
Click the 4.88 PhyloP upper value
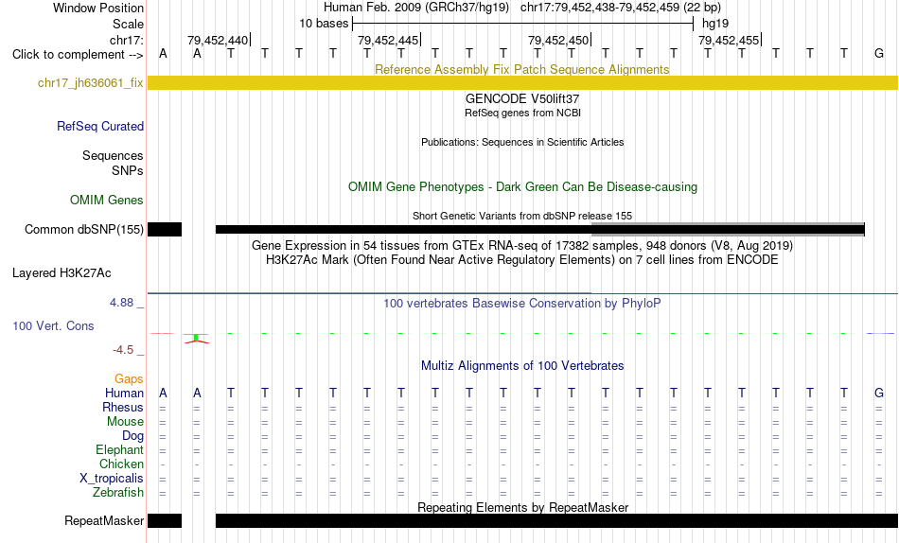point(121,302)
